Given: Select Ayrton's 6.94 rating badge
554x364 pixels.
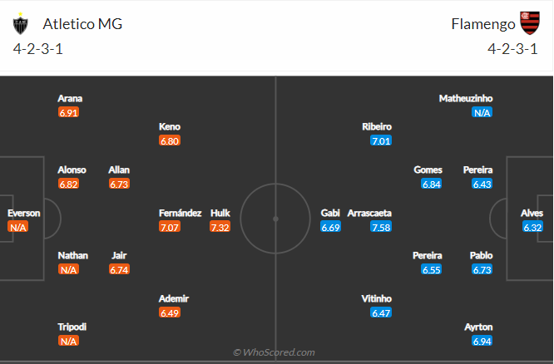Looking at the screenshot, I should click(x=482, y=342).
